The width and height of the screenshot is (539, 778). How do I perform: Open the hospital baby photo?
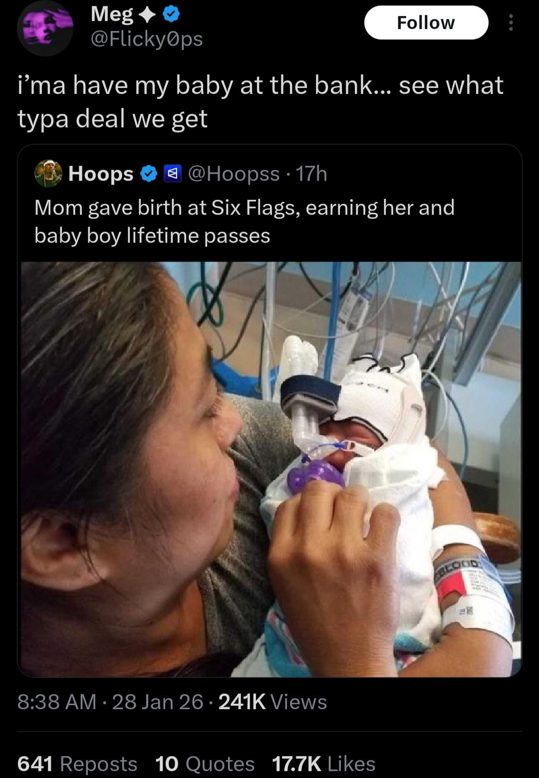[269, 468]
